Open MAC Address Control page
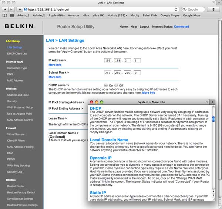 20,120
